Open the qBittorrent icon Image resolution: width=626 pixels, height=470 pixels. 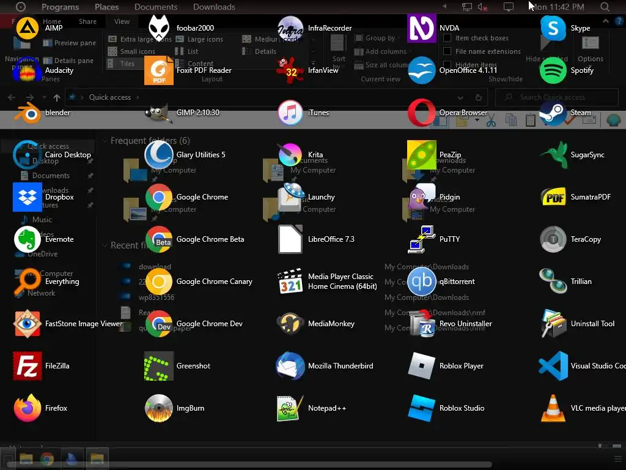pos(422,282)
